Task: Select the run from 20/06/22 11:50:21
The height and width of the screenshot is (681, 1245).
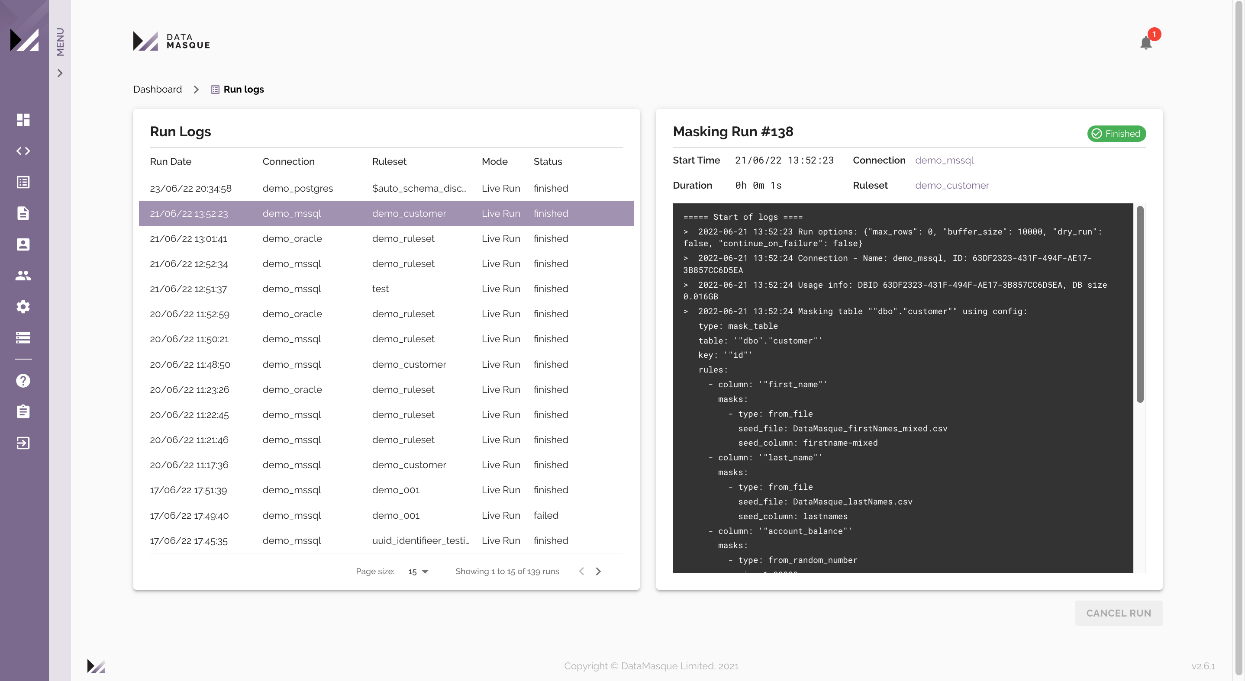Action: [386, 339]
